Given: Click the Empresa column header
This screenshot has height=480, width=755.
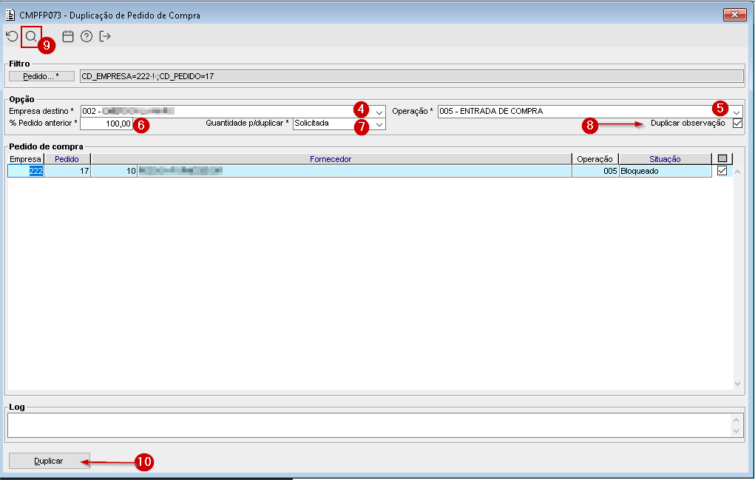Looking at the screenshot, I should (26, 159).
